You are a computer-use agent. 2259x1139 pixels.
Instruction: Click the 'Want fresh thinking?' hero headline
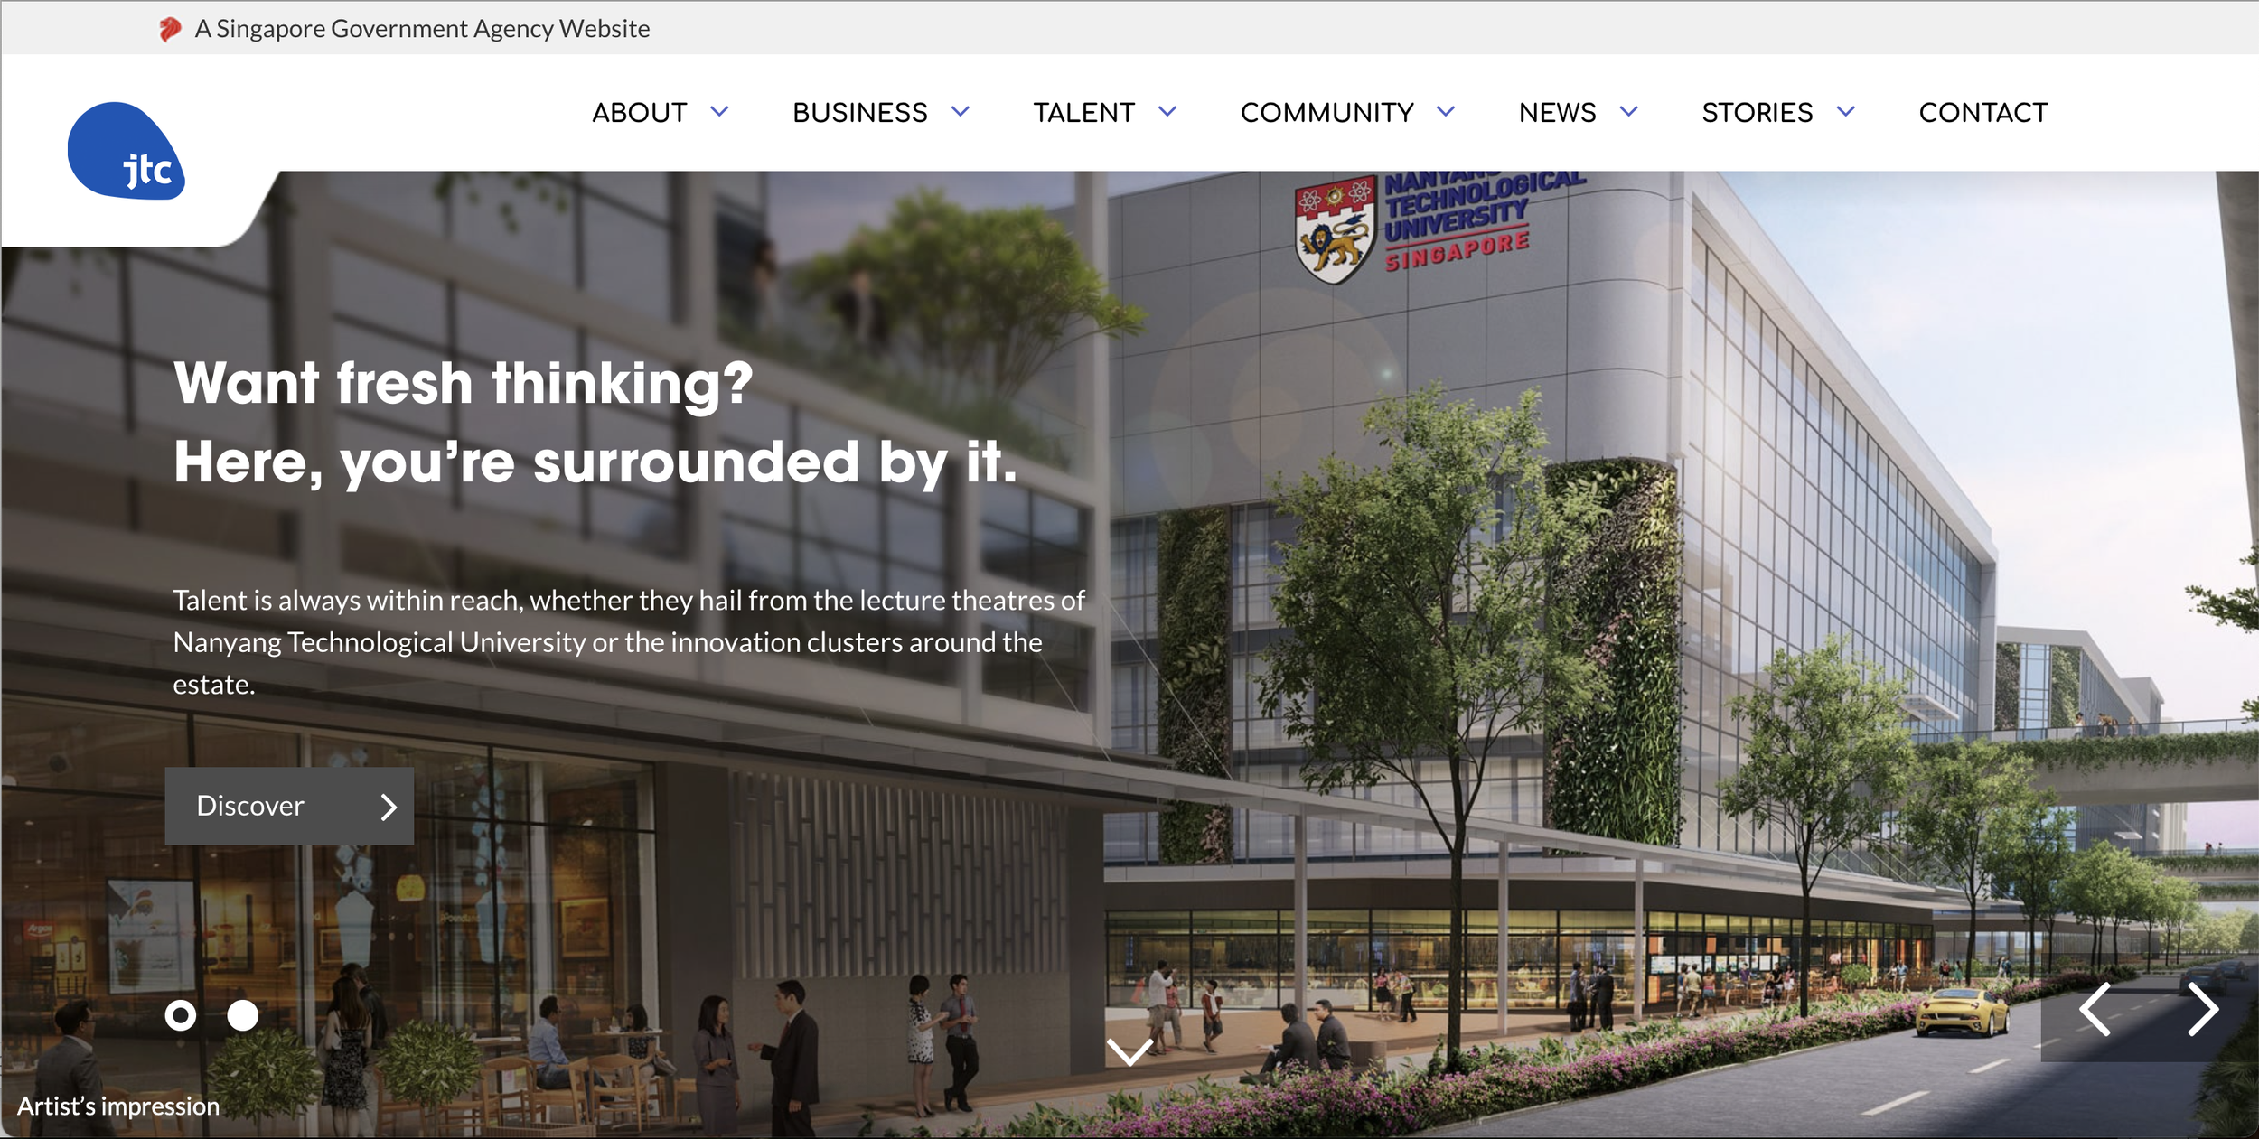pos(464,383)
